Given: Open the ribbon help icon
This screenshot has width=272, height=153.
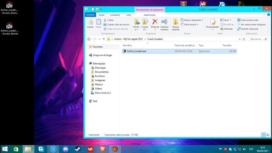Looking at the screenshot, I should [x=269, y=15].
